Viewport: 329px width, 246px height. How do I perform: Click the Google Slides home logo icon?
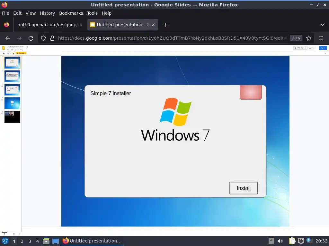point(4,48)
